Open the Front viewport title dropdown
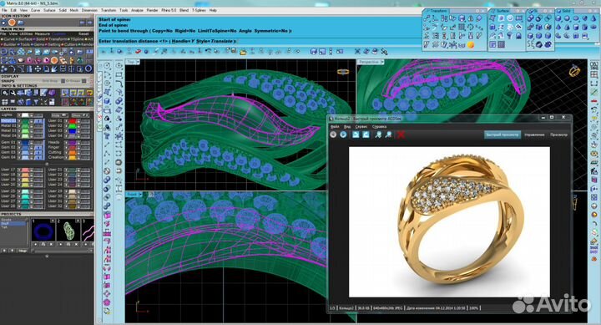Screen dimensions: 601x325 point(140,195)
